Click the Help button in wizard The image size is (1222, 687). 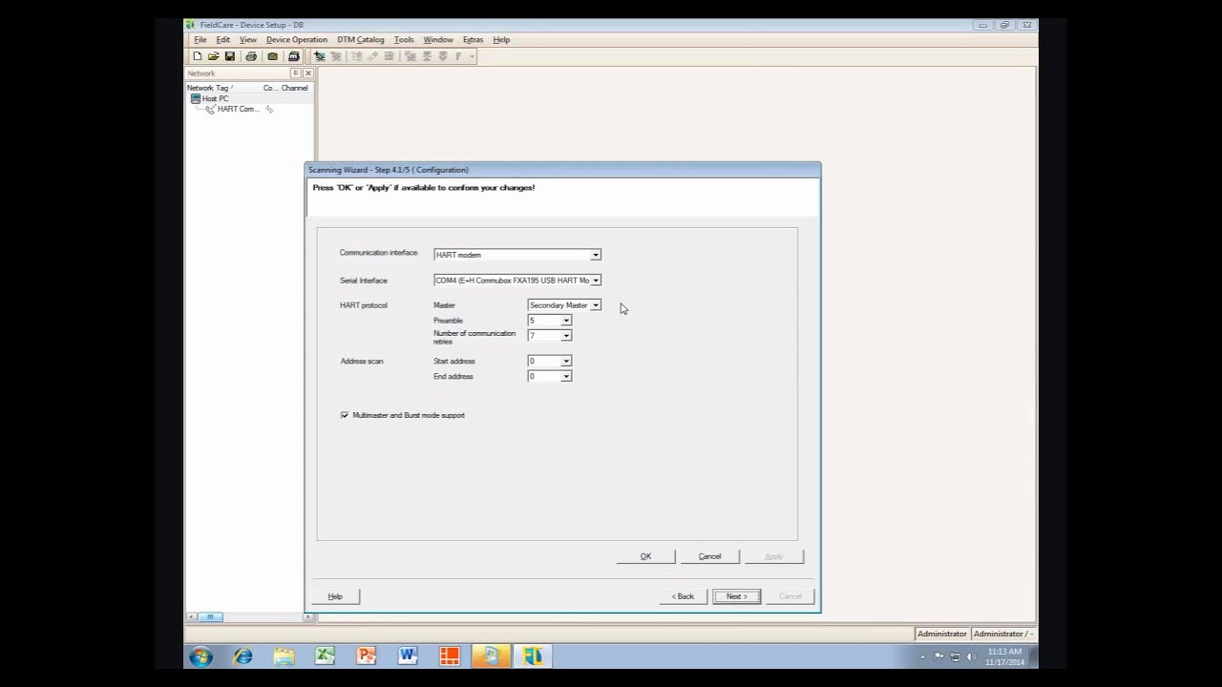[335, 596]
